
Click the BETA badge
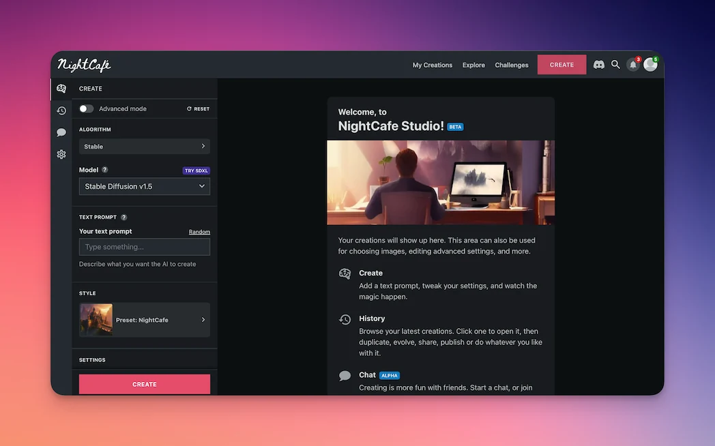click(x=455, y=127)
